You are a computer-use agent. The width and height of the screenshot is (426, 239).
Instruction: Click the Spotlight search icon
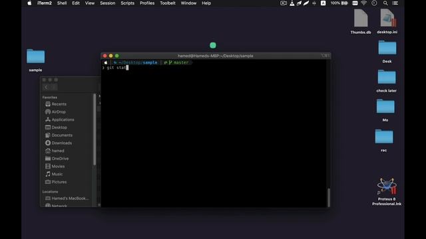pos(385,3)
